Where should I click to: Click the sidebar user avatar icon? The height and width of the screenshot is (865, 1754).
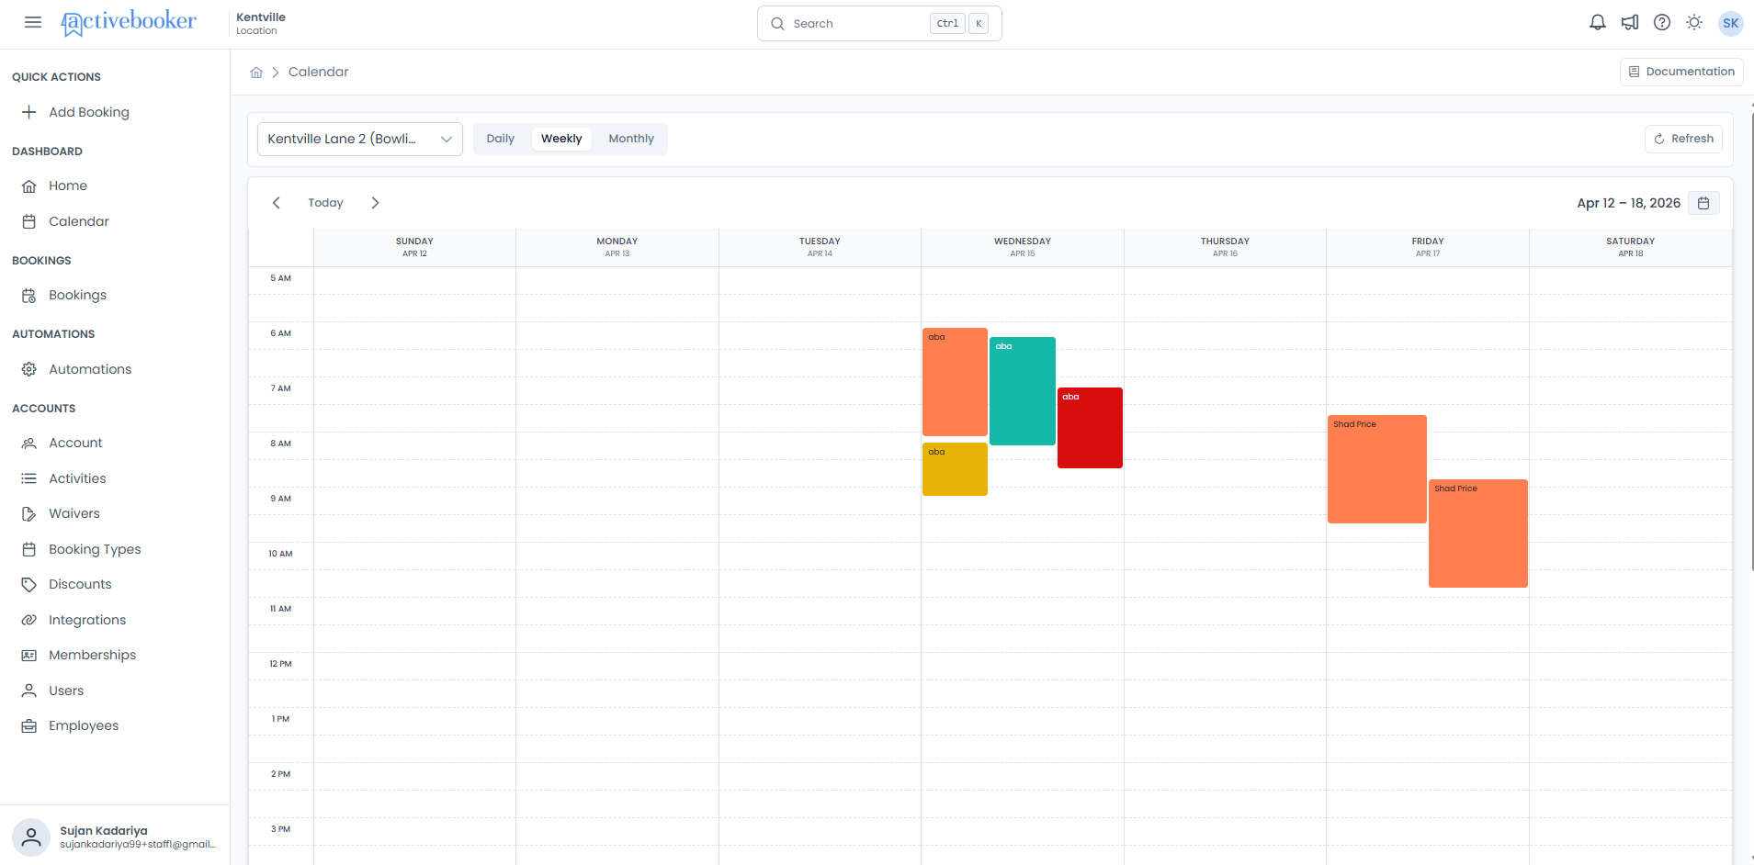31,837
